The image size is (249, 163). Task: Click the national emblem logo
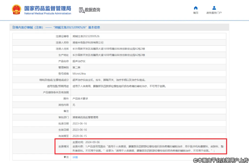coord(17,9)
